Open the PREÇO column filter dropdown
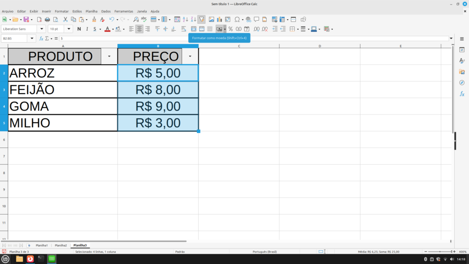 click(190, 56)
